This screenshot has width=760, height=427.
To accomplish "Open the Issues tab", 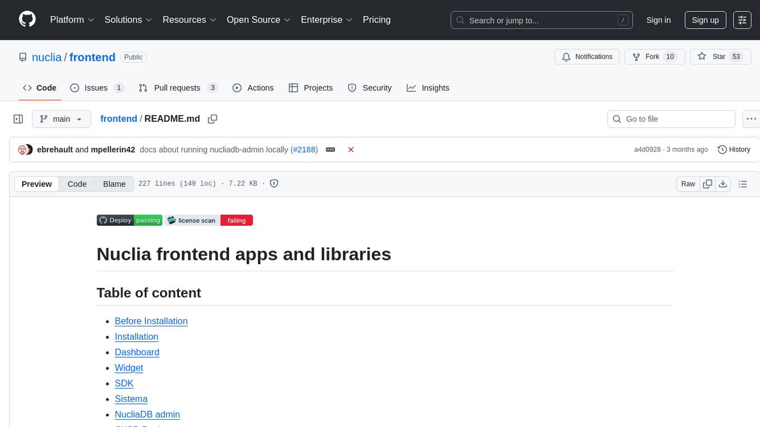I will 97,88.
